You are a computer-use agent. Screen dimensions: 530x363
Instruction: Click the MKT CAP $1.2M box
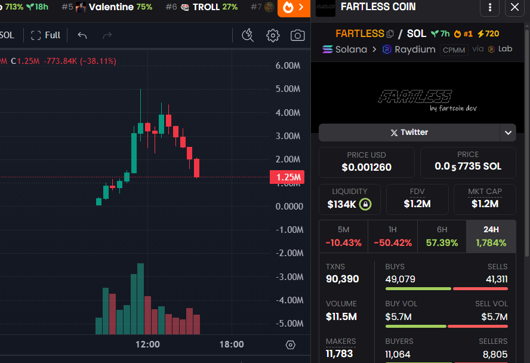pyautogui.click(x=485, y=199)
